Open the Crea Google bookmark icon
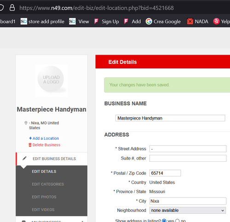Viewport: 230px width, 222px height. 149,21
